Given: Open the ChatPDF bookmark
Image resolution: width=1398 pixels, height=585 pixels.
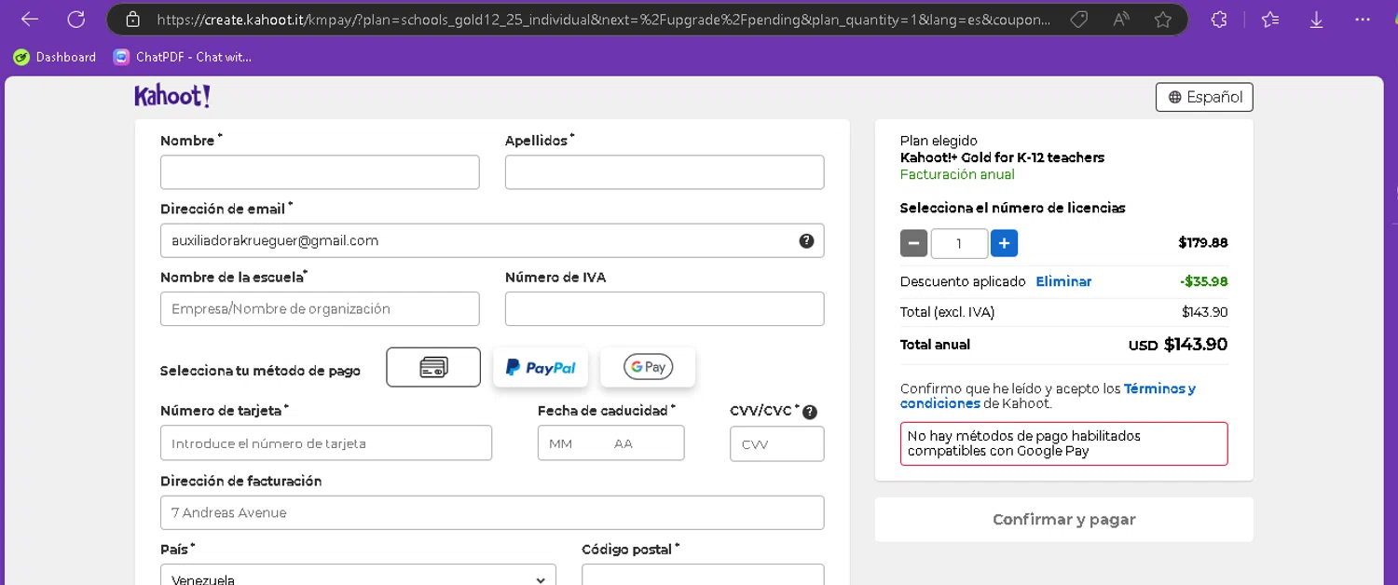Looking at the screenshot, I should pyautogui.click(x=183, y=57).
